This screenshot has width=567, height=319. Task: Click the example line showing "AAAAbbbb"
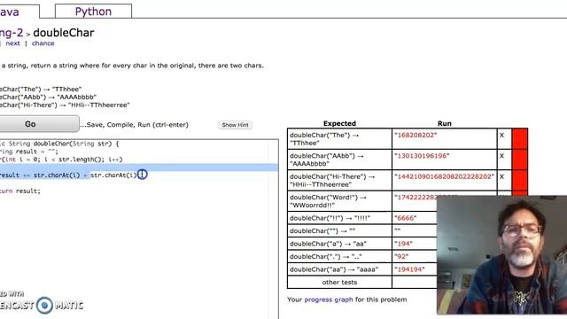coord(48,97)
